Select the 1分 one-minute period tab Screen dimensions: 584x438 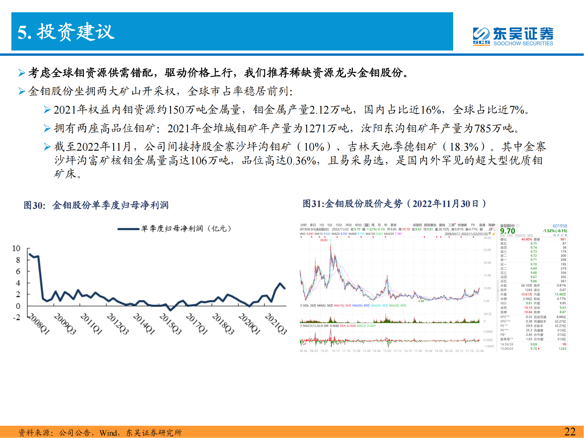pyautogui.click(x=321, y=225)
